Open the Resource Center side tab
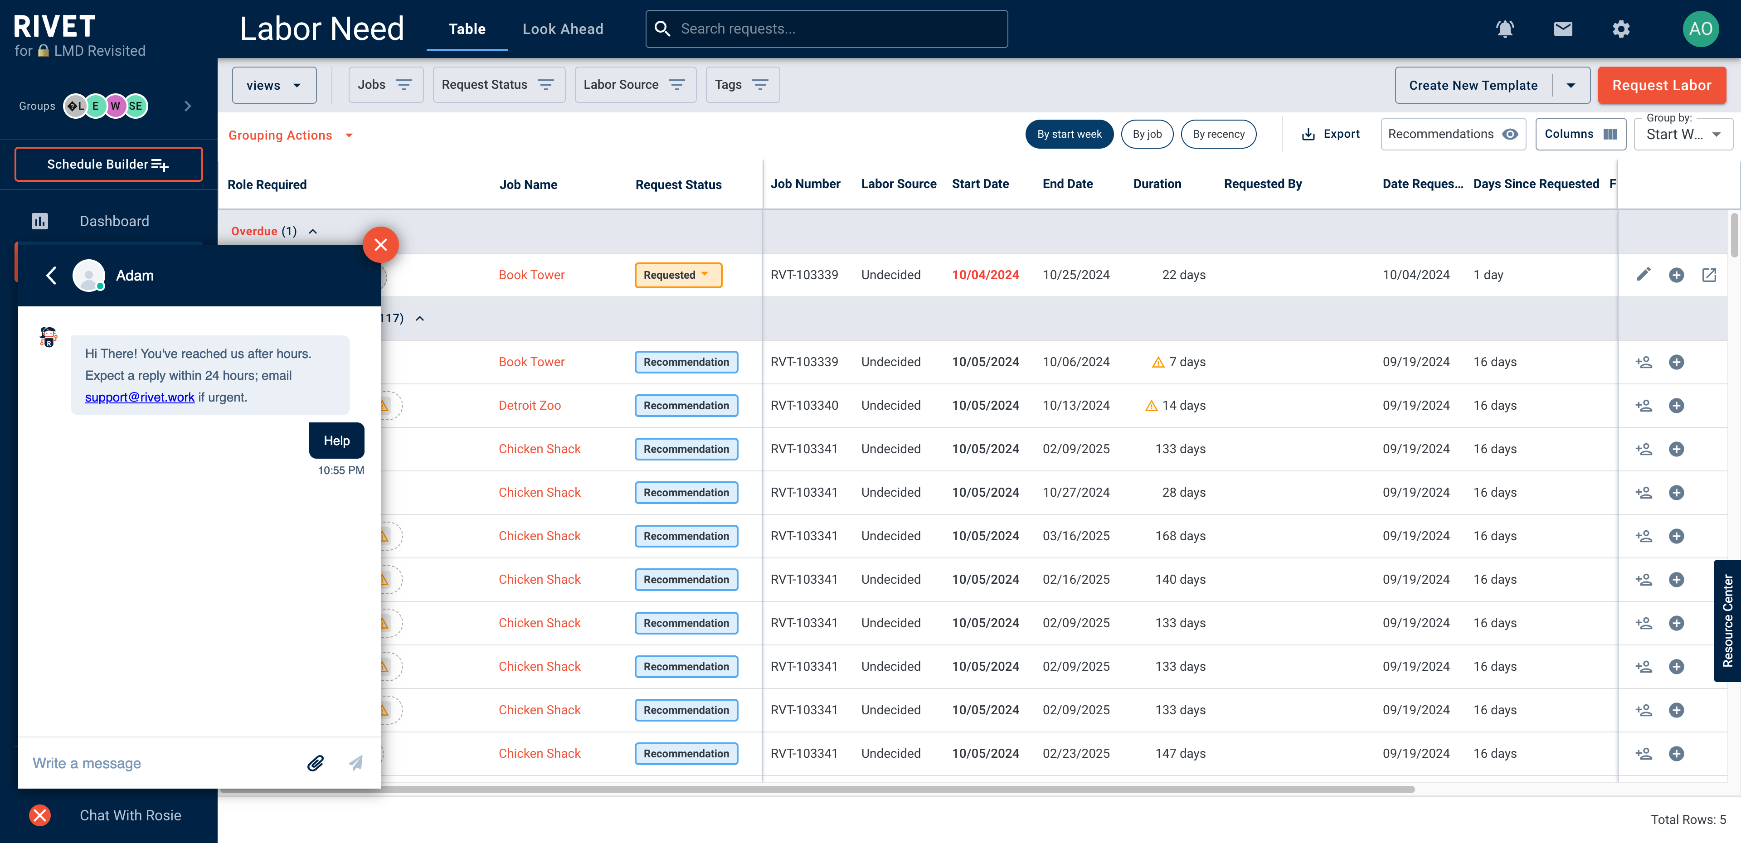 click(1727, 621)
